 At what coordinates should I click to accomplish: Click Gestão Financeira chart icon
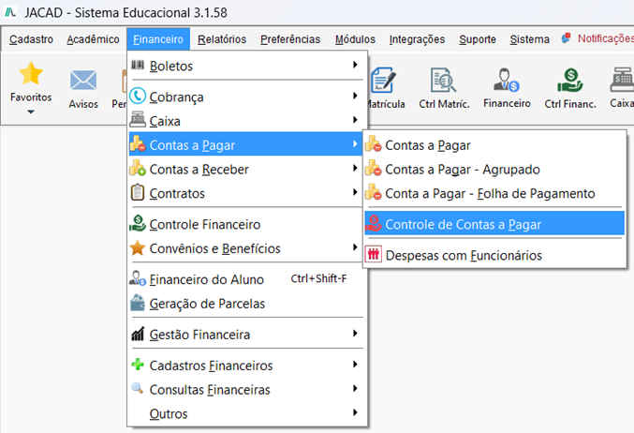138,334
